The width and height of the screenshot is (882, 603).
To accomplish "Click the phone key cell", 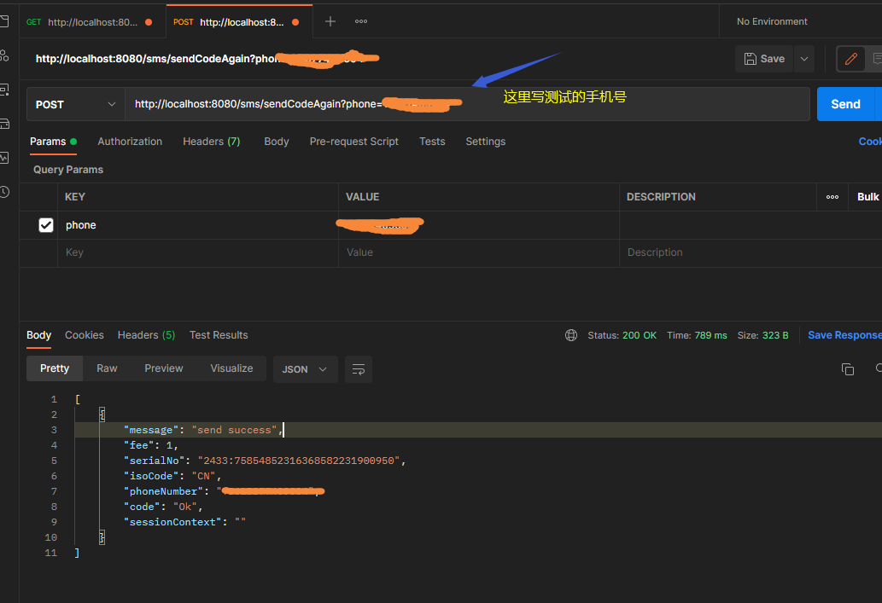I will [x=197, y=225].
